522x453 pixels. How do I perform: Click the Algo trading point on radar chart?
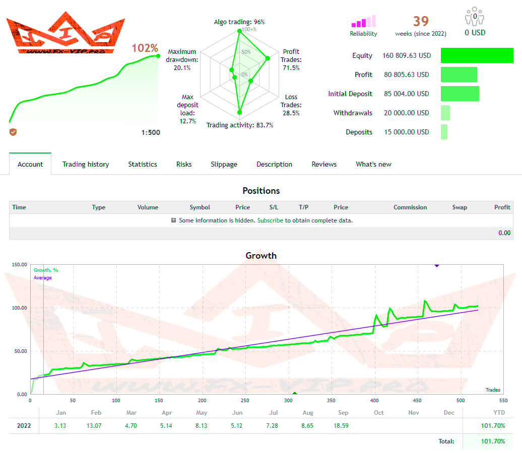[240, 31]
